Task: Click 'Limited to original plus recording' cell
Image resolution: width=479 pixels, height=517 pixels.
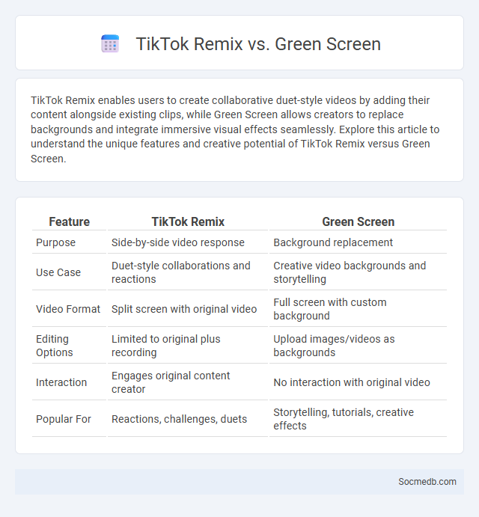Action: tap(166, 346)
